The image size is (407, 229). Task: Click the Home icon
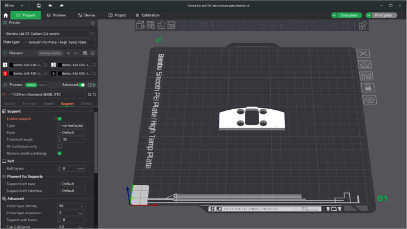[x=6, y=15]
